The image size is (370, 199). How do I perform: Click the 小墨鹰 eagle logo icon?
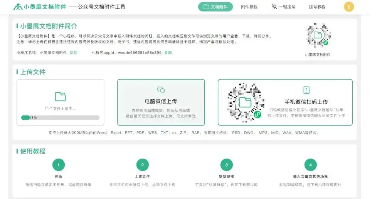(18, 7)
